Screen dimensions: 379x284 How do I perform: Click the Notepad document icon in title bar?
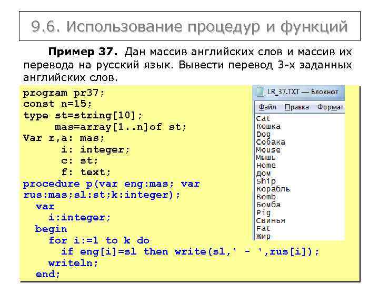[x=260, y=92]
